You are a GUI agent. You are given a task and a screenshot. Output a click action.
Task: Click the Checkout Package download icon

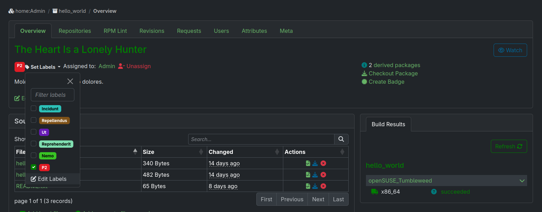(x=364, y=73)
